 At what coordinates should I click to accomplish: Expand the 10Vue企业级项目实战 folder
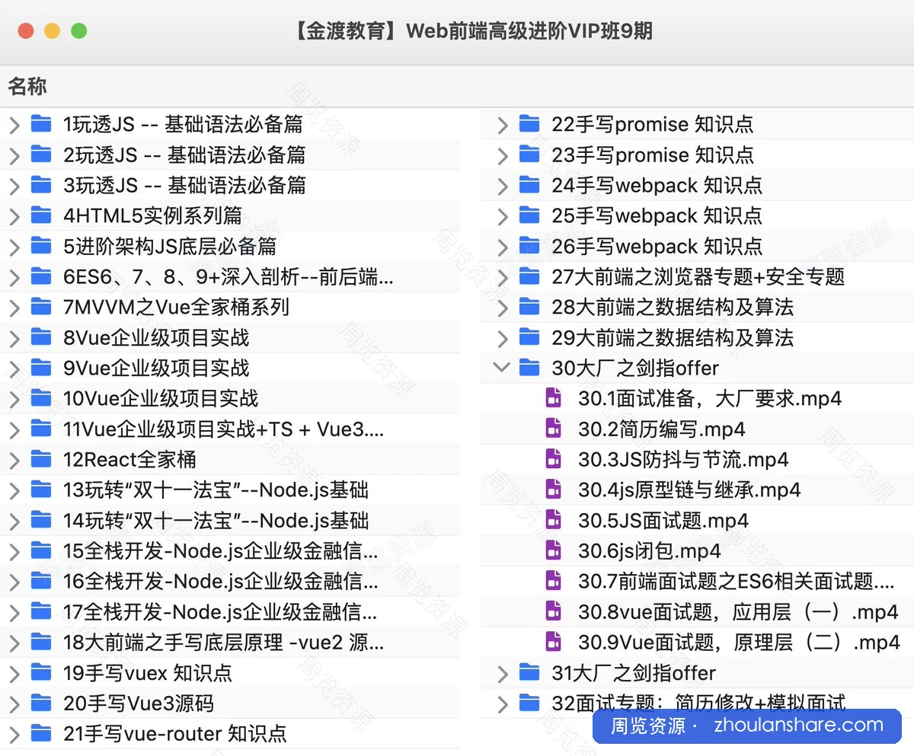pos(14,399)
